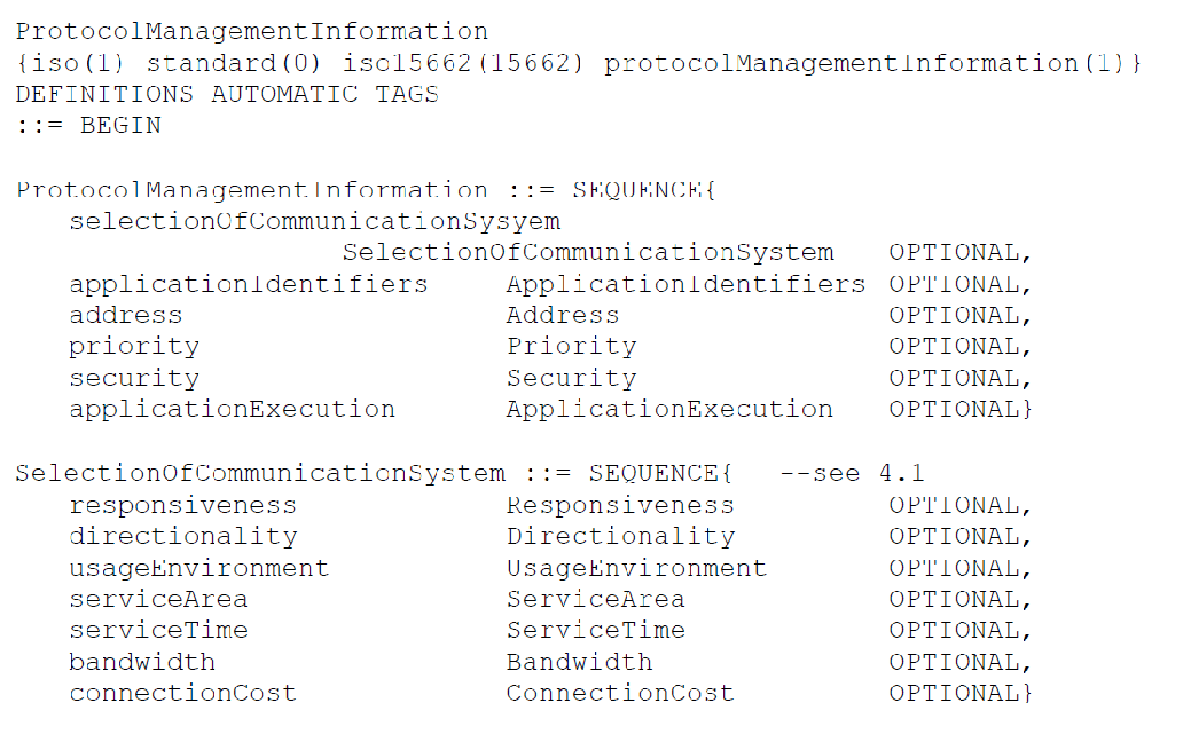Click the ProtocolManagementInformation module name at top

(252, 31)
